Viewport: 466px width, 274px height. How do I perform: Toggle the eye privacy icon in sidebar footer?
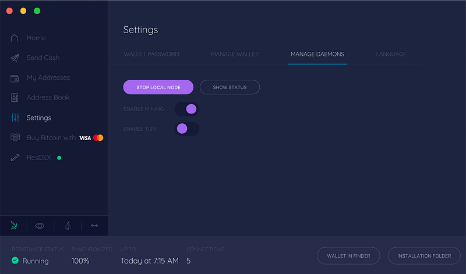[x=40, y=226]
